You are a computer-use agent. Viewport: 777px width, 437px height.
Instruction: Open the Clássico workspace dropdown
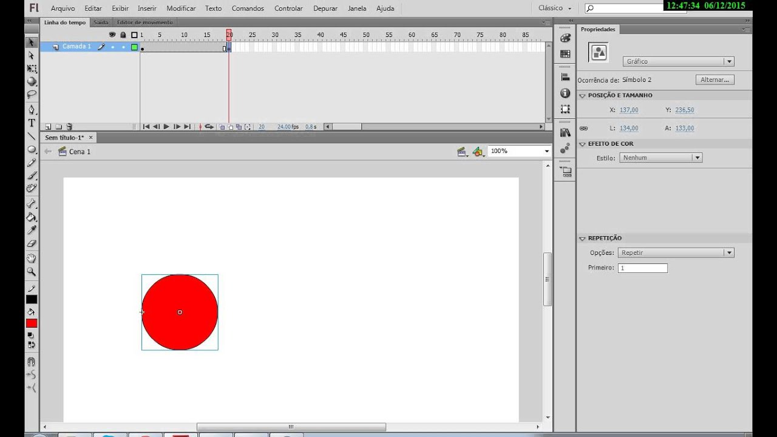coord(555,8)
